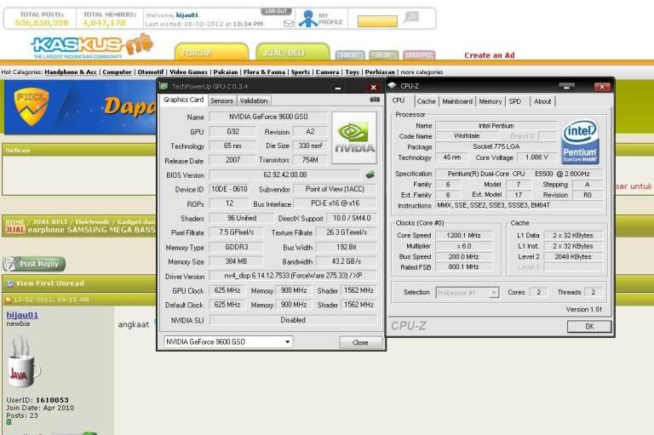
Task: Click GPU-Z screenshot camera icon
Action: (x=375, y=100)
